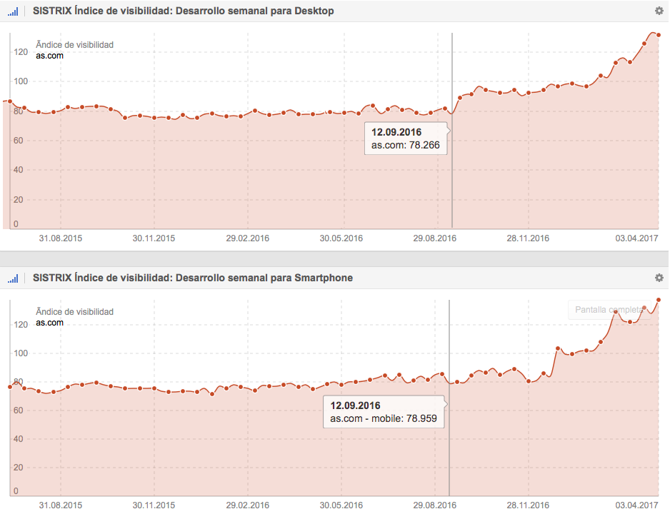Select the last data point in Desktop chart
670x524 pixels.
tap(659, 35)
